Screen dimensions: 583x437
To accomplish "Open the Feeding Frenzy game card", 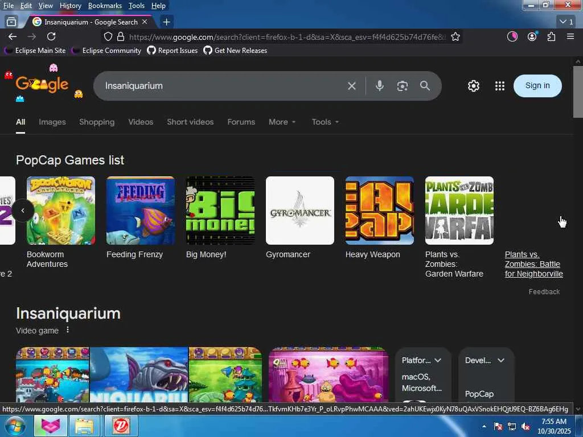I will tap(141, 218).
